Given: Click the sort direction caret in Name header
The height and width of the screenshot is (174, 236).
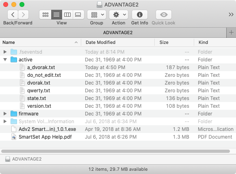Looking at the screenshot, I should click(76, 42).
